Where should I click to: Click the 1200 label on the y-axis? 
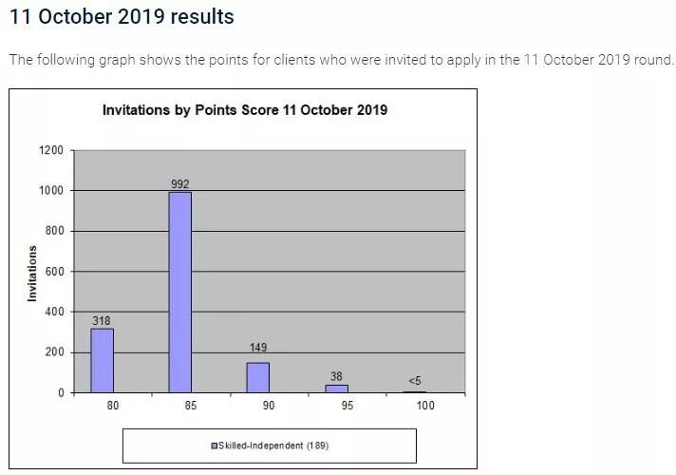click(x=52, y=150)
